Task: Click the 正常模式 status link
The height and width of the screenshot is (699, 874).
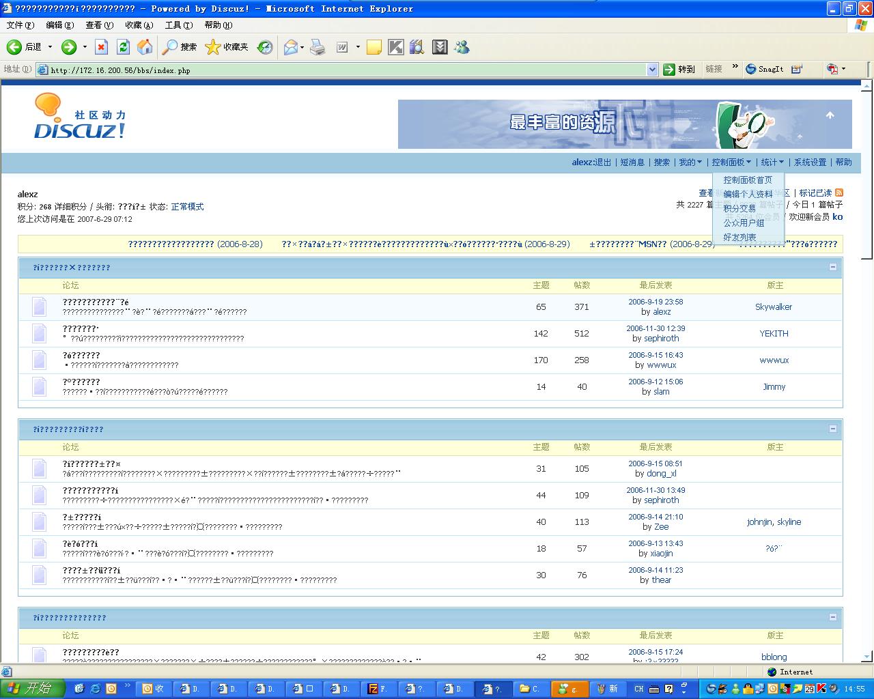Action: coord(187,207)
